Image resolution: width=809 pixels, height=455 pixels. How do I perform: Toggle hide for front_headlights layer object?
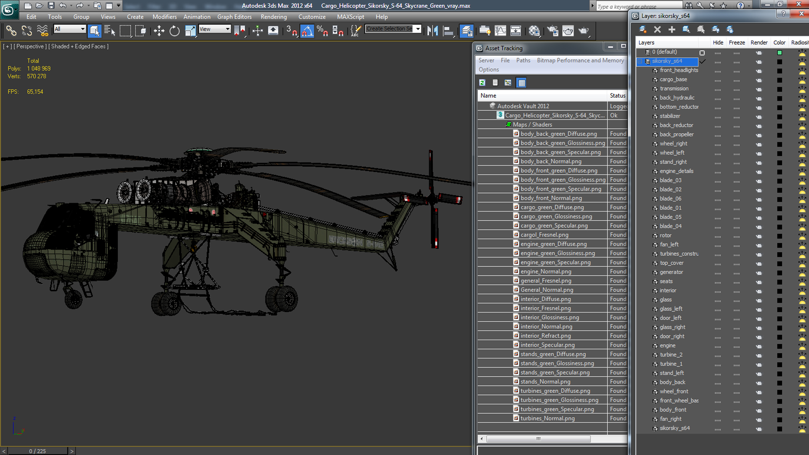(718, 71)
